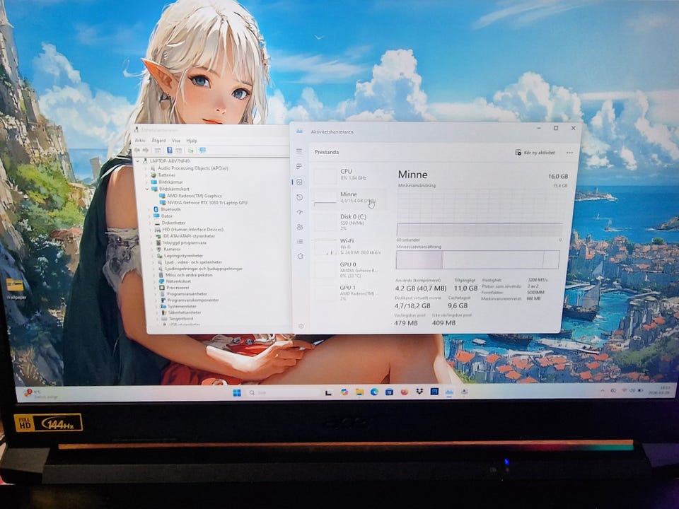Open the App history page icon
The width and height of the screenshot is (679, 509).
[299, 197]
